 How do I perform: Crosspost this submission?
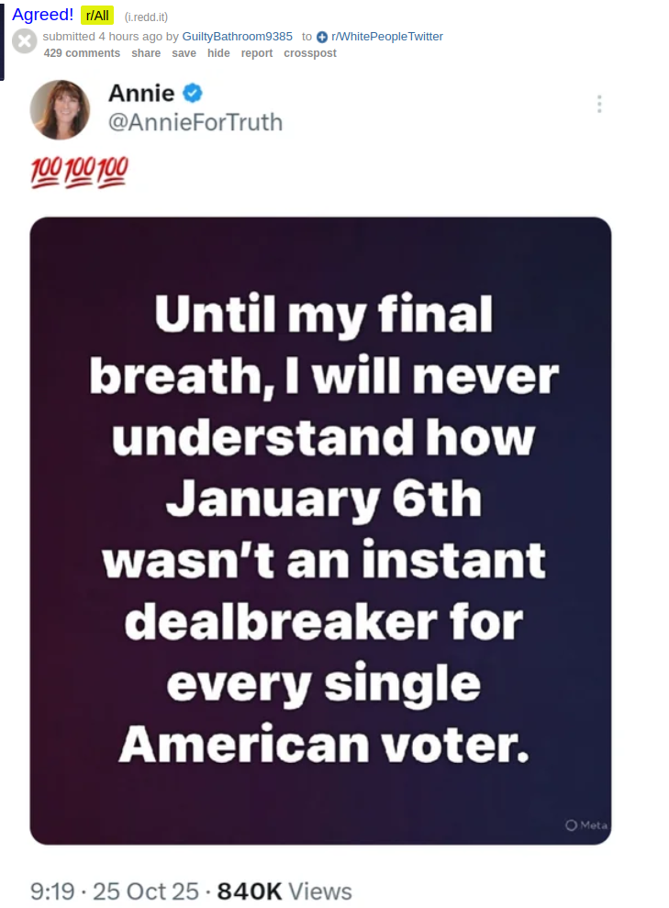point(310,53)
